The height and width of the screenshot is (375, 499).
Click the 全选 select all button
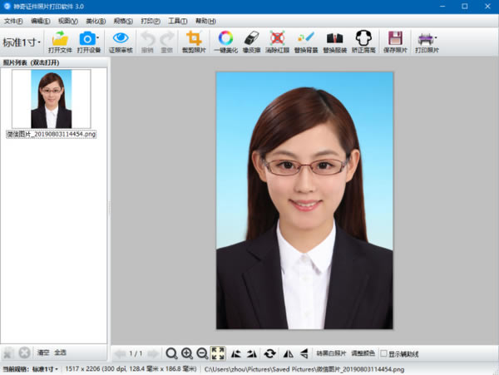[x=61, y=353]
